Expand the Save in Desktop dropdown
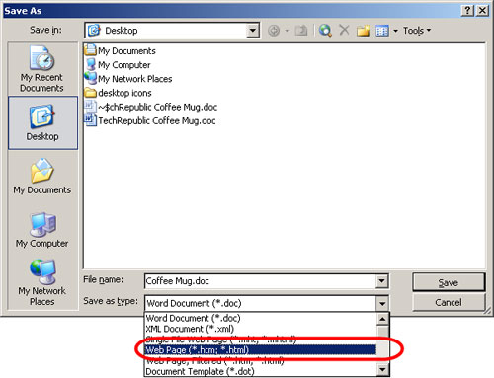Viewport: 494px width, 378px height. click(x=252, y=31)
